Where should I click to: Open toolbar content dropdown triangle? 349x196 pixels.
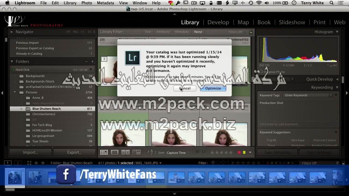pos(250,152)
